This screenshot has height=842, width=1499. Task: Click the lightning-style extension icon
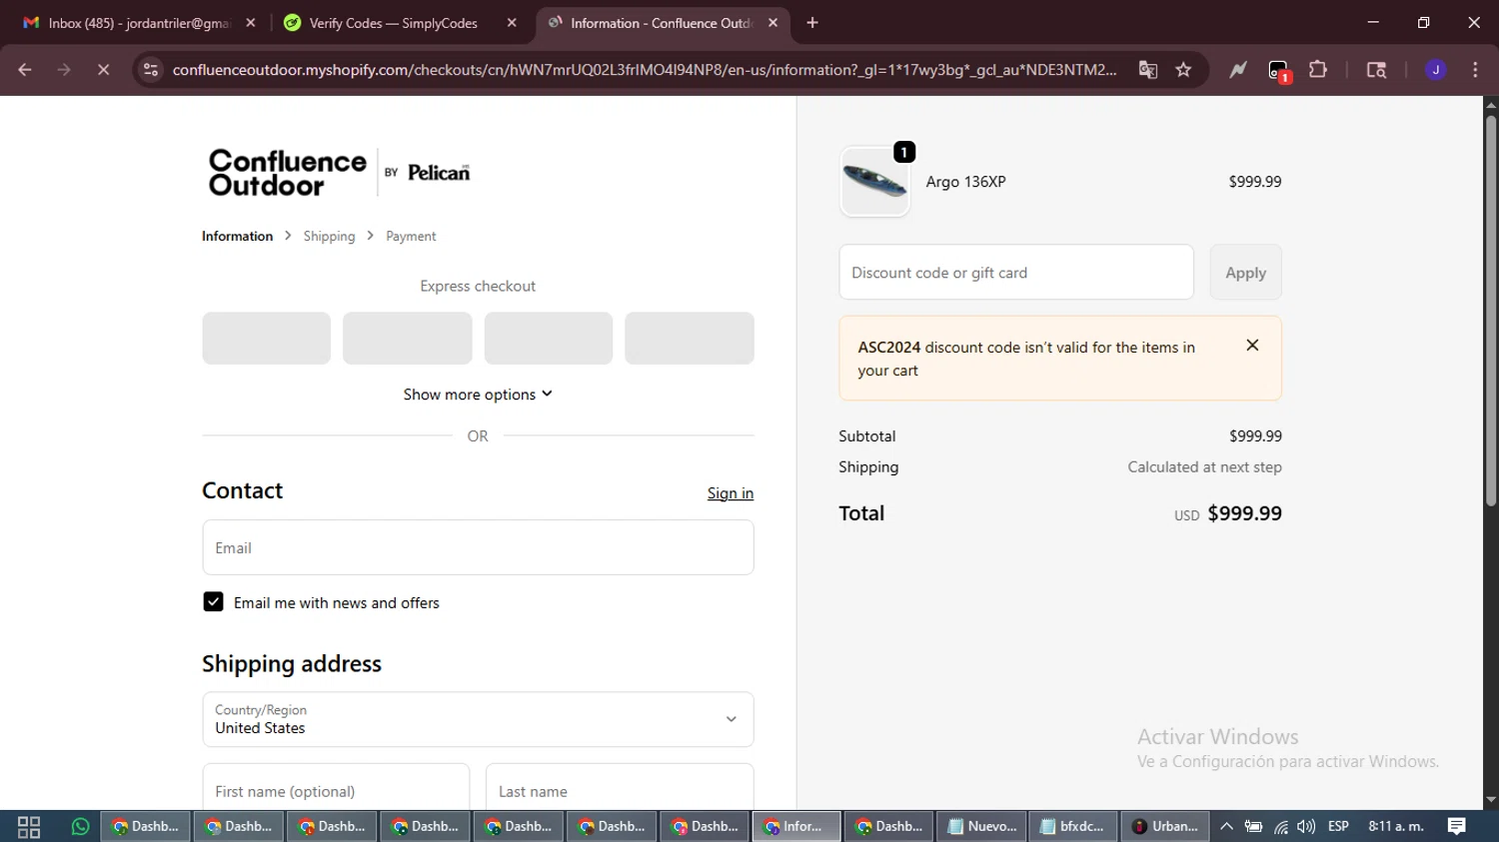coord(1238,70)
